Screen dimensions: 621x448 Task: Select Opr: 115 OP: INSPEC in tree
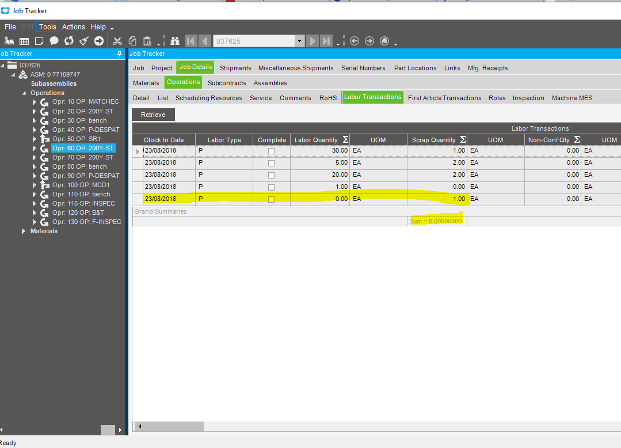(83, 203)
